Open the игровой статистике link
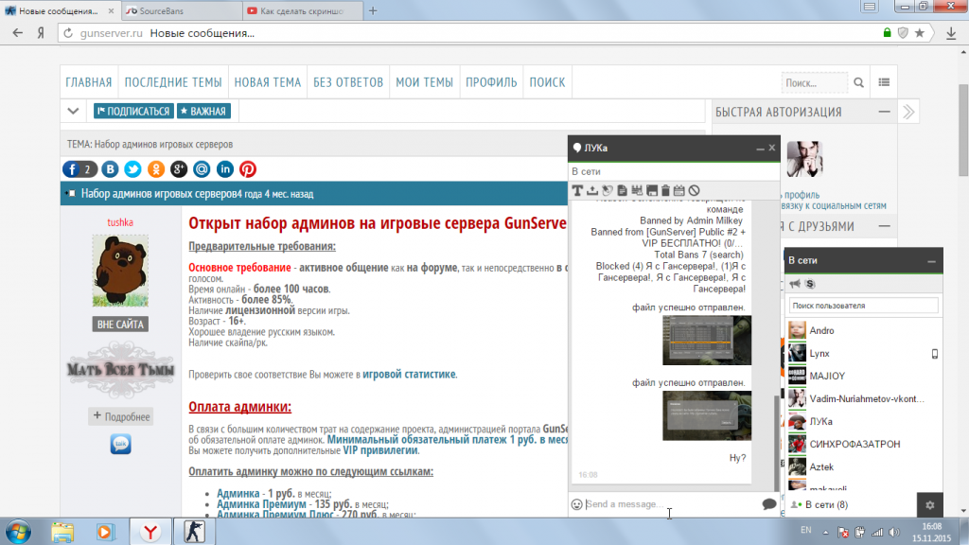The image size is (969, 545). click(x=409, y=375)
